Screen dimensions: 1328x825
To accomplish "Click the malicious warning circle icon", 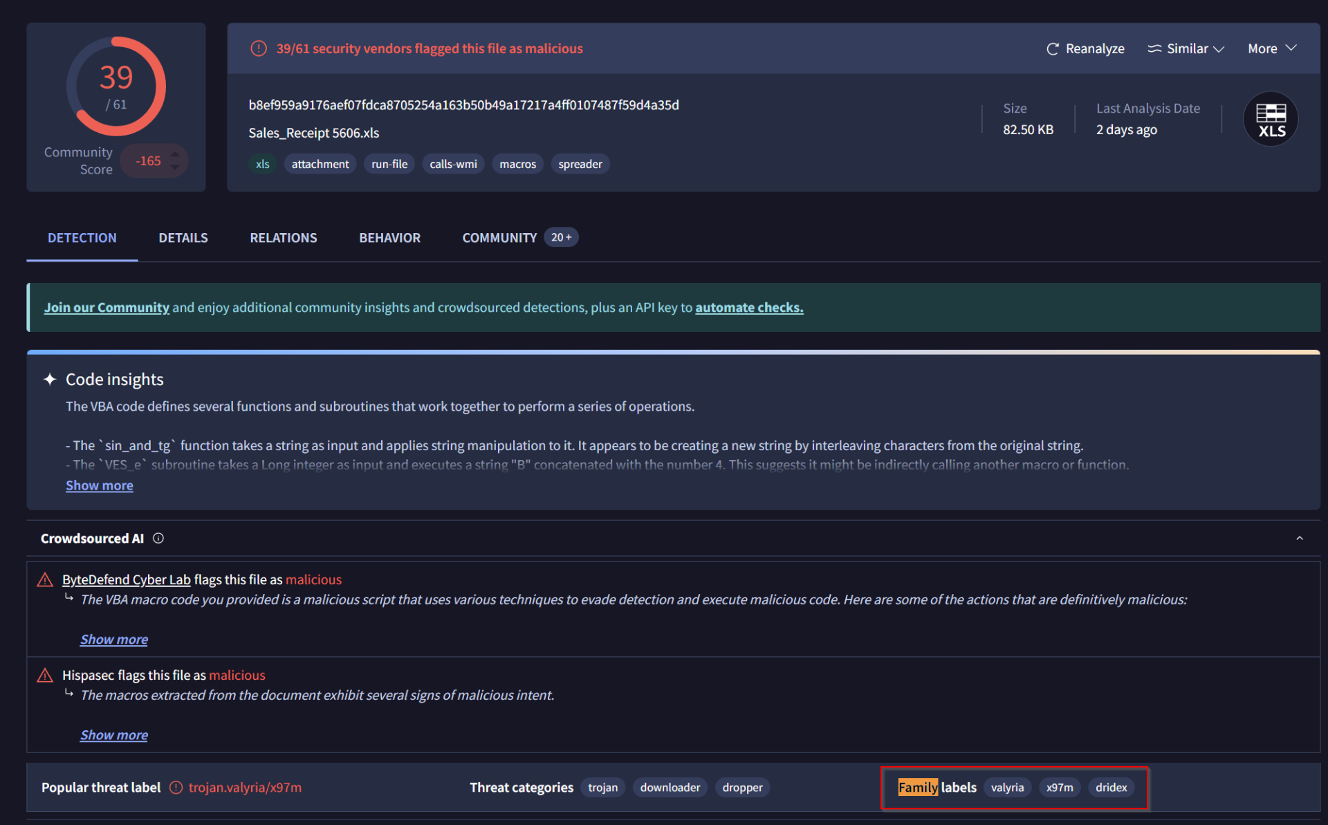I will click(259, 48).
